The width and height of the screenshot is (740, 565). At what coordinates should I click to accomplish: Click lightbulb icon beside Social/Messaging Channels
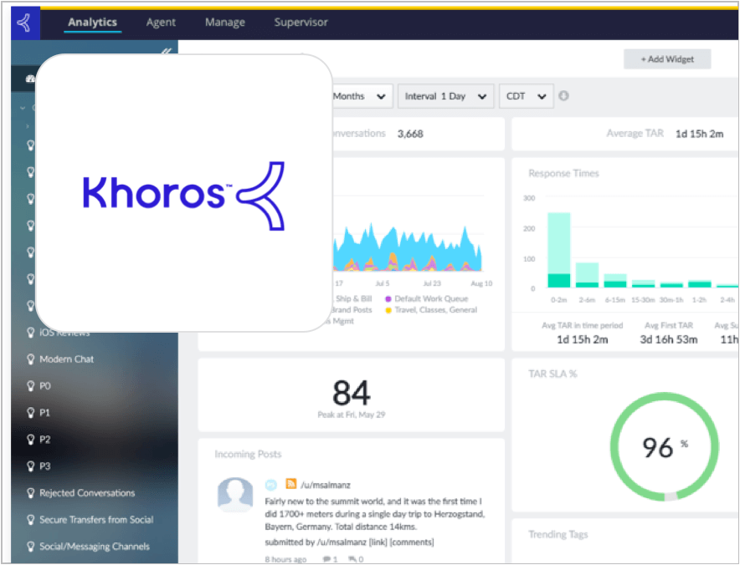click(31, 547)
